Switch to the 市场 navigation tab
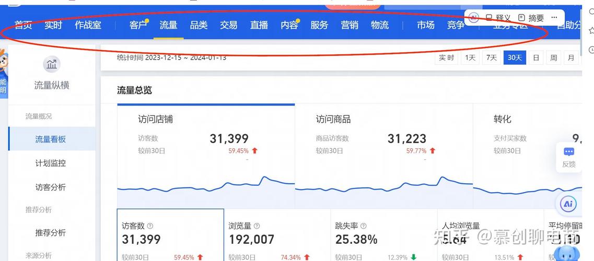Image resolution: width=594 pixels, height=261 pixels. point(426,26)
